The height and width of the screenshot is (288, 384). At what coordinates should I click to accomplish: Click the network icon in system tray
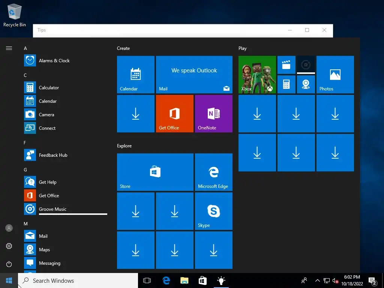pos(327,280)
